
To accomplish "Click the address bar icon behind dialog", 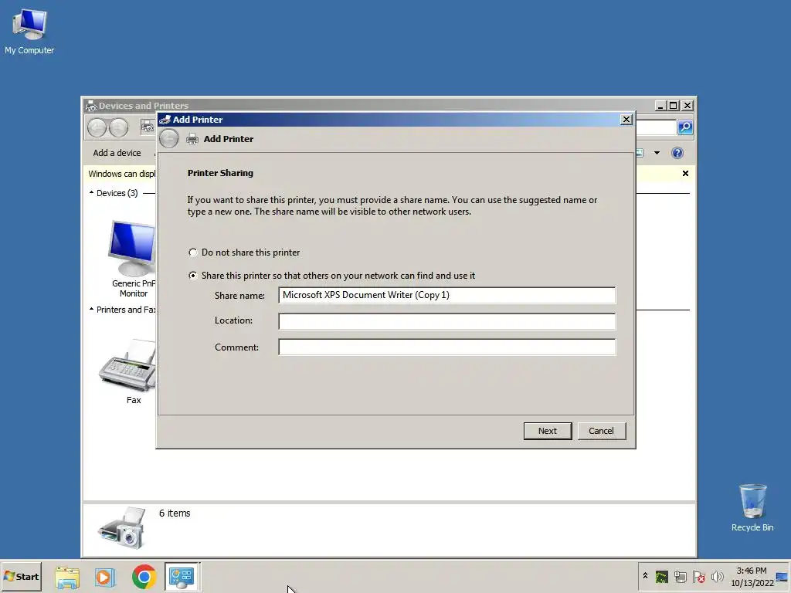I will click(x=148, y=127).
